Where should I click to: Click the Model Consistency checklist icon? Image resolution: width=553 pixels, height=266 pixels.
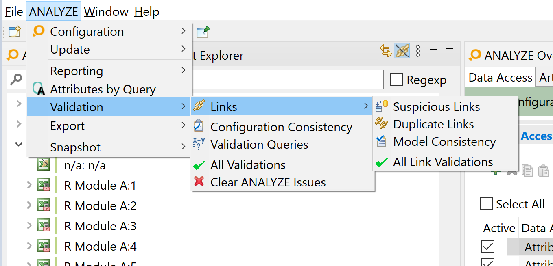click(x=381, y=141)
